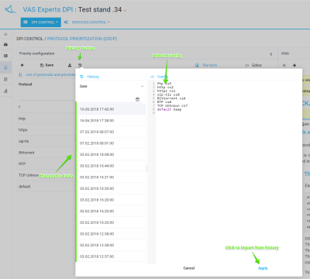The width and height of the screenshot is (310, 279).
Task: Go forward in the Wiki panel
Action: click(294, 65)
